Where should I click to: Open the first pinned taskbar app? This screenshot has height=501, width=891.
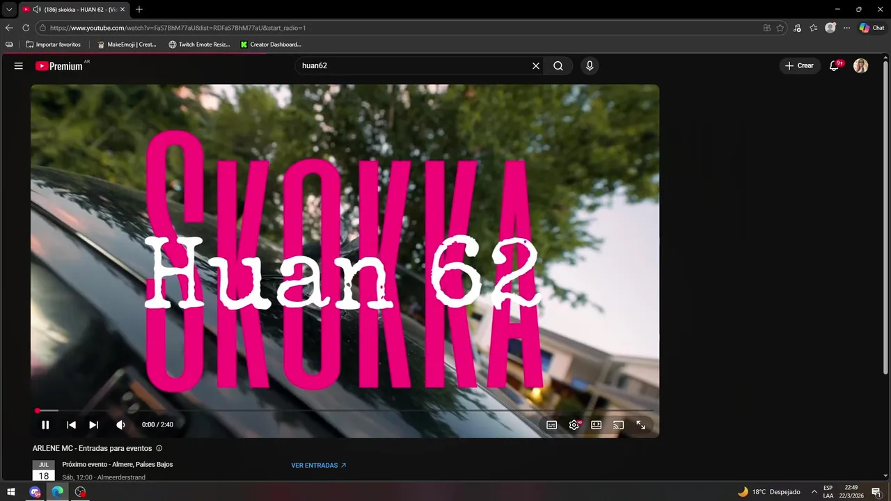tap(35, 492)
